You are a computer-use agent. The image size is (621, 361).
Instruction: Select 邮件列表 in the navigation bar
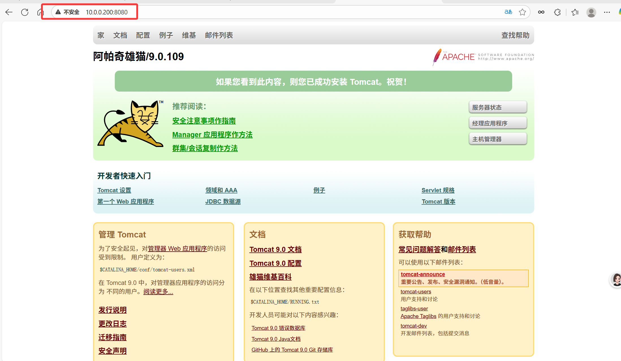click(x=219, y=35)
